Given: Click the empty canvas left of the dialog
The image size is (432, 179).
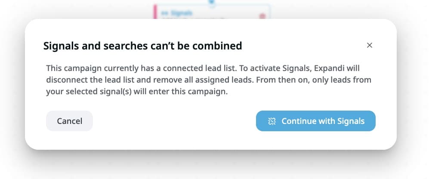Looking at the screenshot, I should 12,86.
